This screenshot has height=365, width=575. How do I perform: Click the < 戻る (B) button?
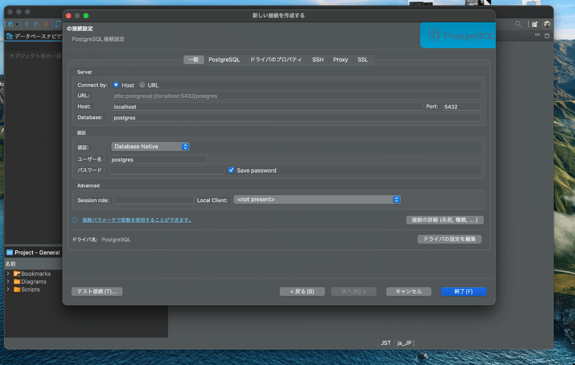tap(302, 291)
